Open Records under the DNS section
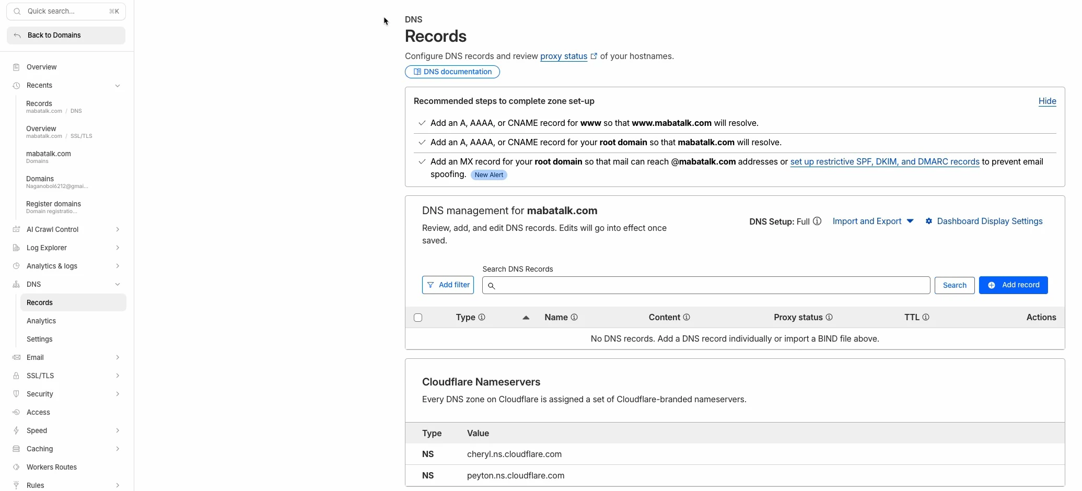 pos(40,302)
